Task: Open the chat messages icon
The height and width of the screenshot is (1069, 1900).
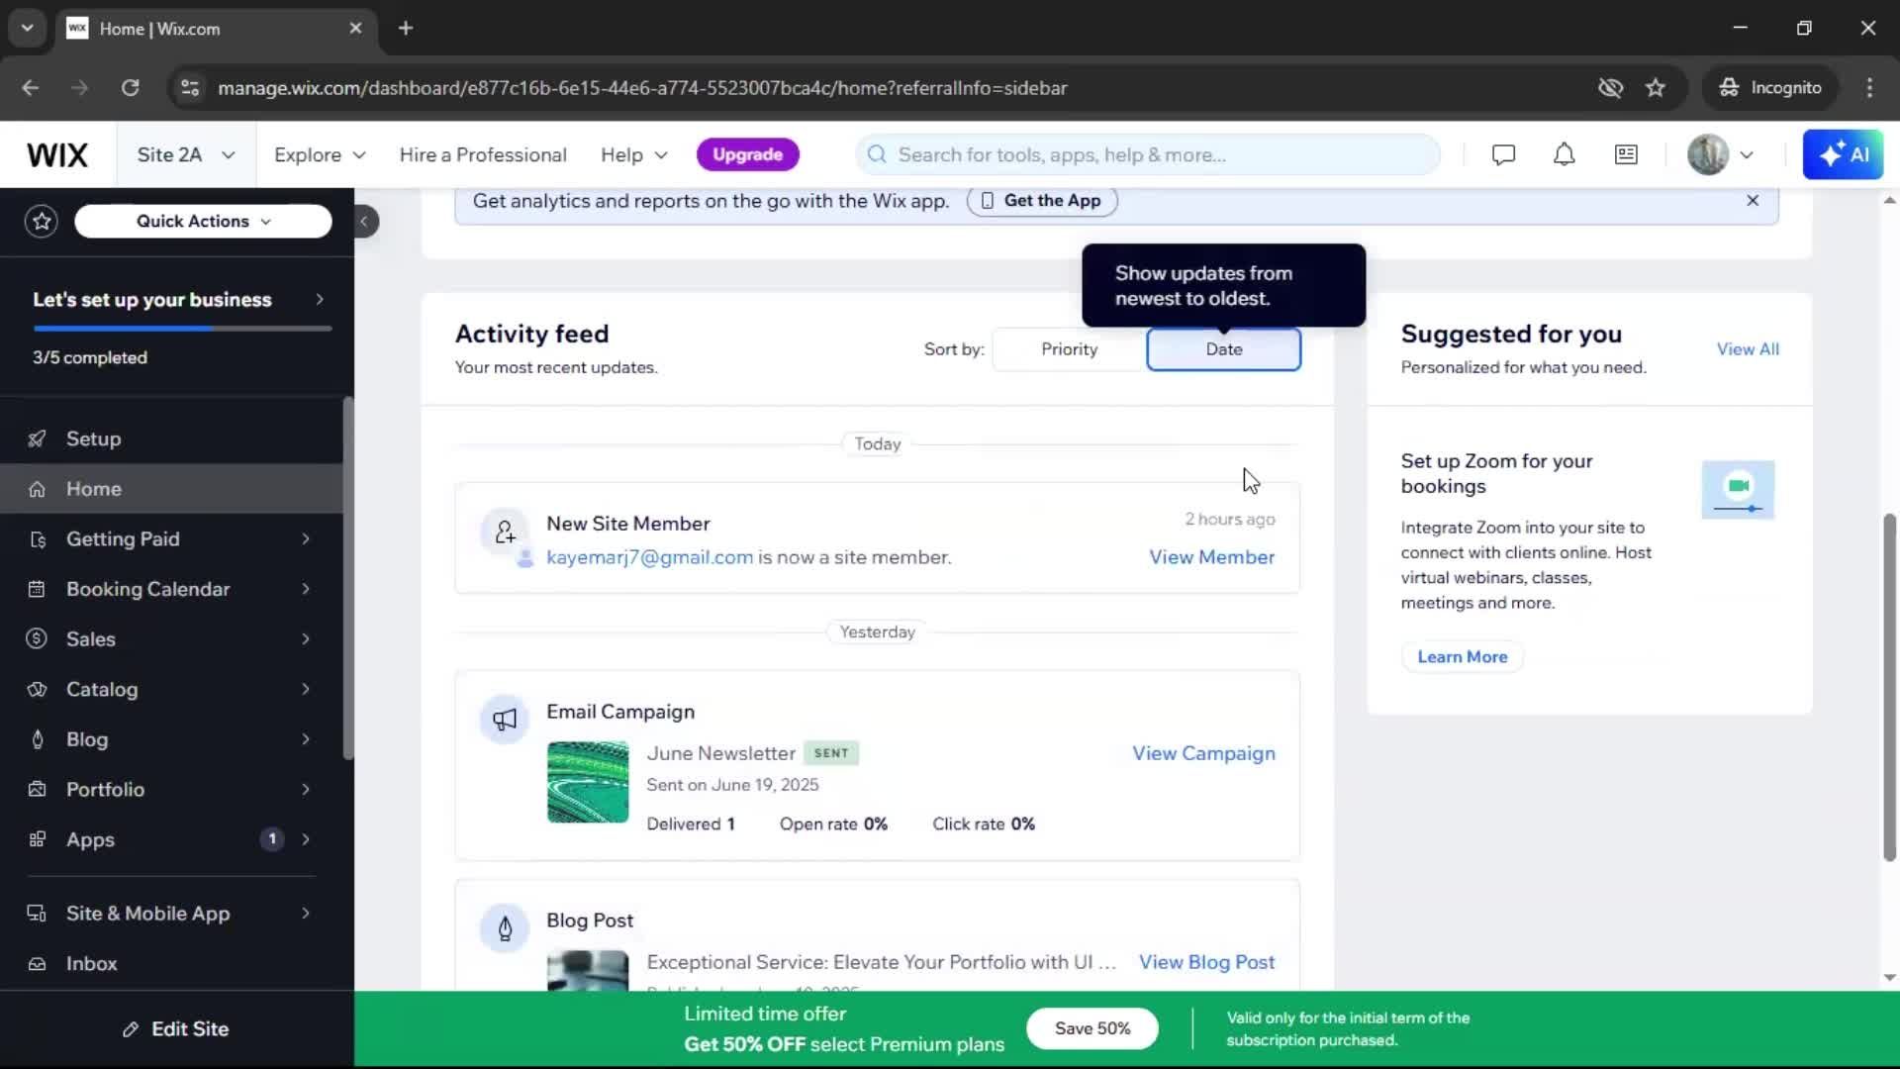Action: [1503, 155]
